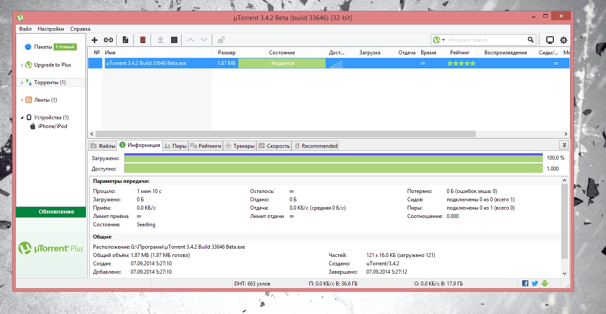
Task: Click the red Remove Torrent trash icon
Action: coord(142,39)
